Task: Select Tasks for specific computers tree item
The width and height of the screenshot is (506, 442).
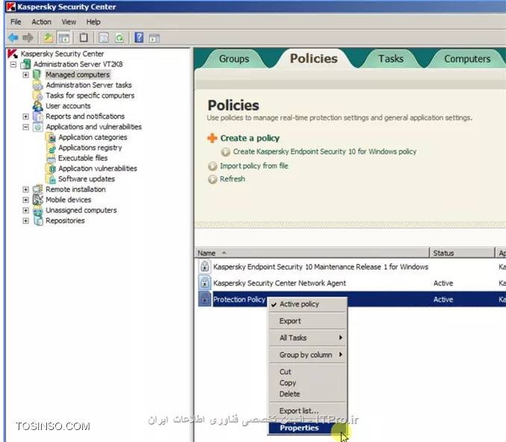Action: click(90, 96)
